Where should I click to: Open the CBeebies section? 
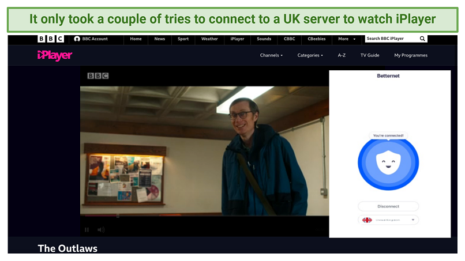click(316, 39)
